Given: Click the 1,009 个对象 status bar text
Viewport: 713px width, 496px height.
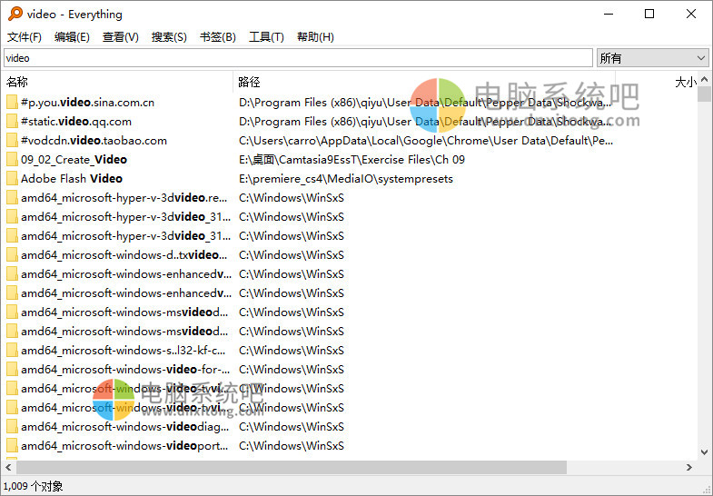Looking at the screenshot, I should click(x=34, y=486).
